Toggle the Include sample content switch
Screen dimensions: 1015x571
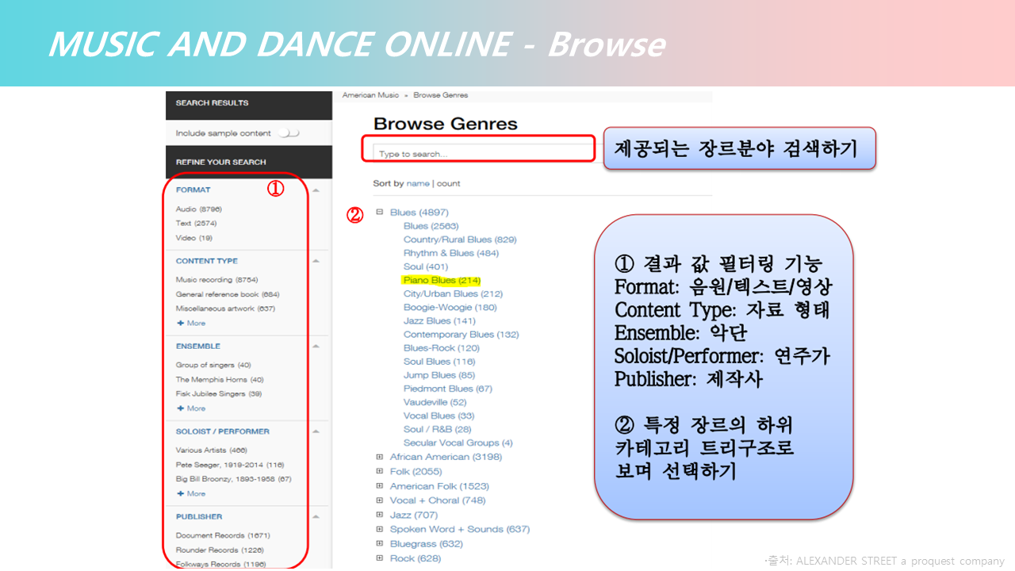tap(289, 133)
